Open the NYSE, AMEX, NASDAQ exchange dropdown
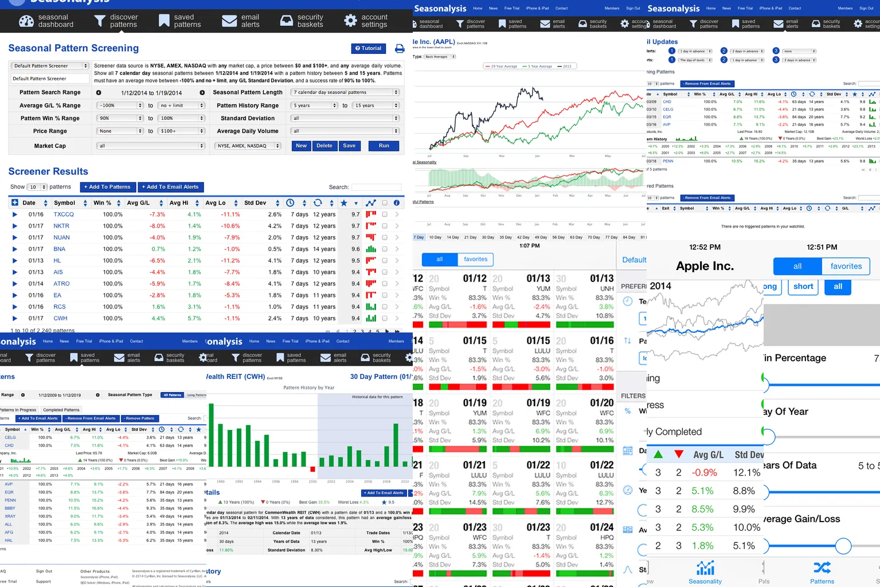The height and width of the screenshot is (587, 880). point(248,146)
